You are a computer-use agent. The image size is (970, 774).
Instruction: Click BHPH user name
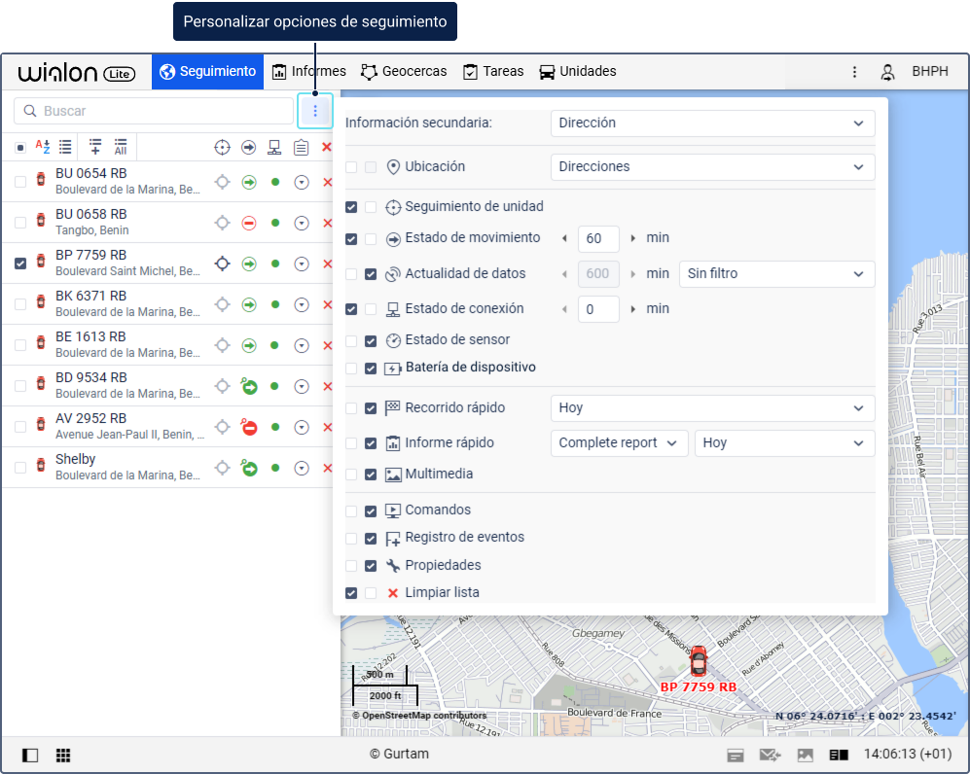tap(930, 72)
